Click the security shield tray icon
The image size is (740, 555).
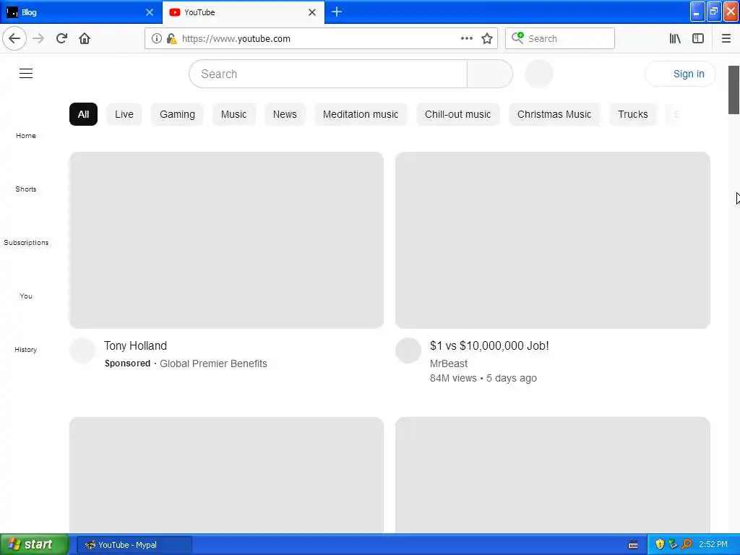[x=660, y=545]
